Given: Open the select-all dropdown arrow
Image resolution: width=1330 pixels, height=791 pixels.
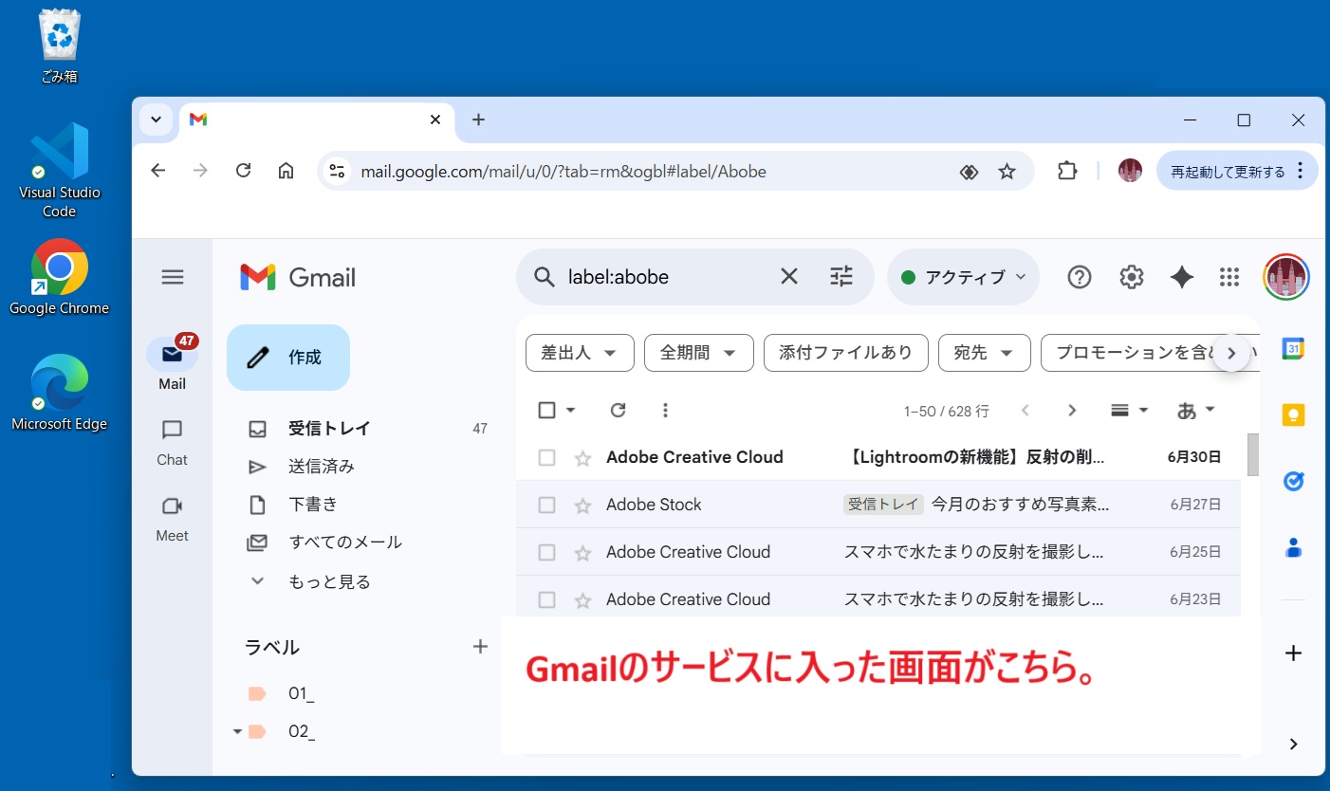Looking at the screenshot, I should (x=571, y=411).
